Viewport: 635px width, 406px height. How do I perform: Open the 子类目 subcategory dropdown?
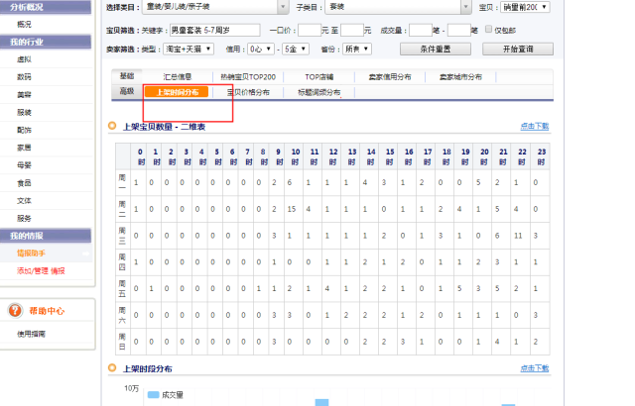pyautogui.click(x=398, y=7)
